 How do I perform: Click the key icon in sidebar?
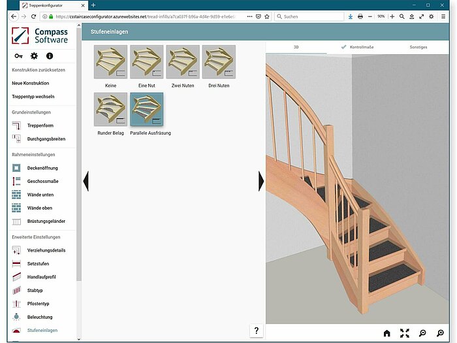pyautogui.click(x=19, y=57)
